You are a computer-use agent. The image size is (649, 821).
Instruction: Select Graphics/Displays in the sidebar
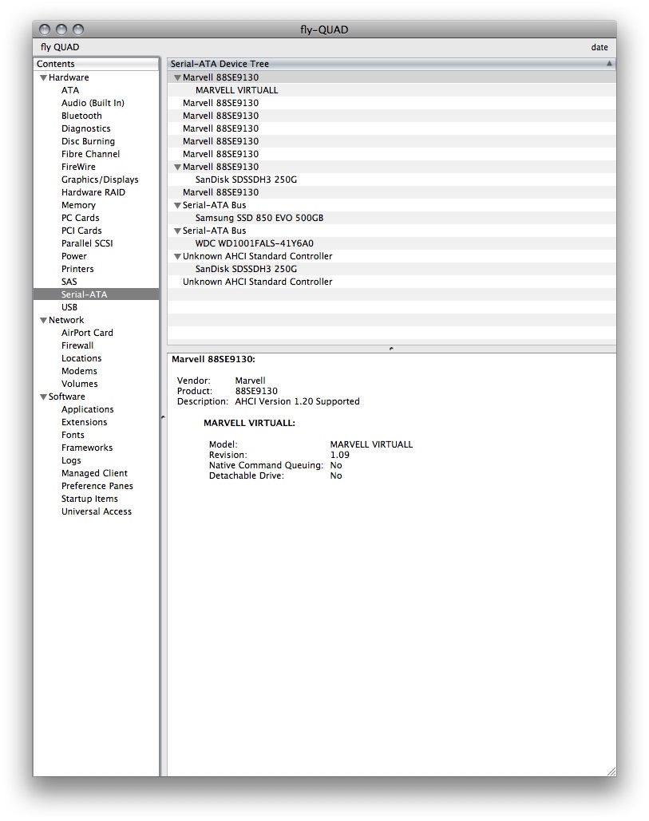(100, 180)
